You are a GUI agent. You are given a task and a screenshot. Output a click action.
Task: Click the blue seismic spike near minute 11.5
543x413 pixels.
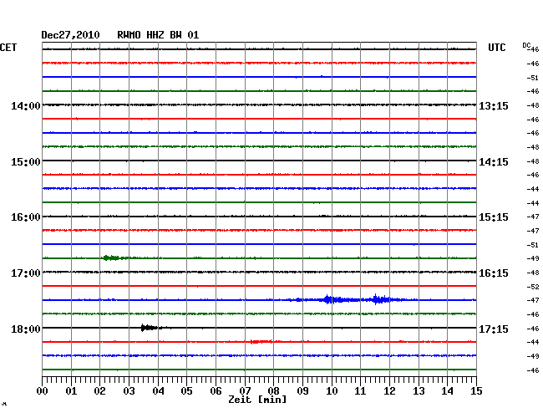(380, 299)
